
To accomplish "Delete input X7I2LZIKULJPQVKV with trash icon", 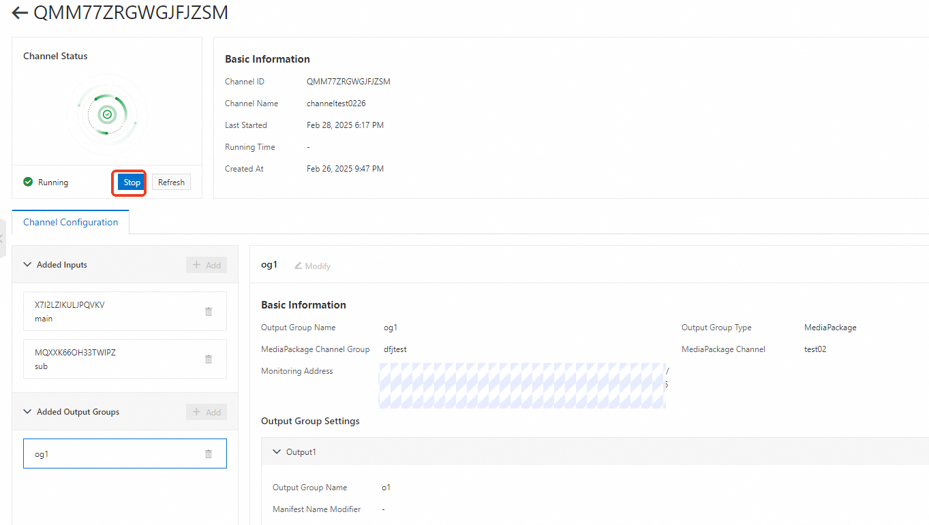I will (x=209, y=311).
